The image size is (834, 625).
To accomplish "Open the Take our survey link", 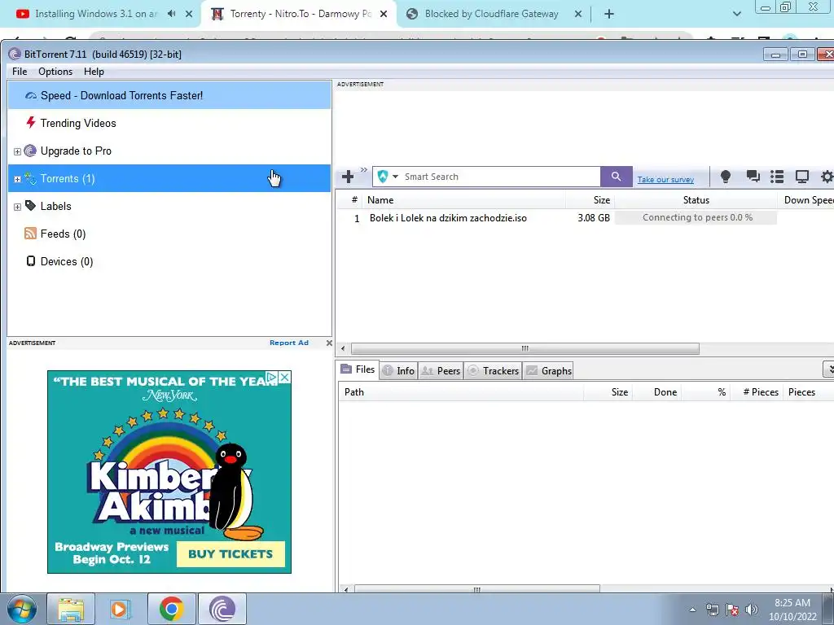I will click(665, 180).
